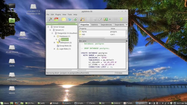Refresh the selected object
The height and width of the screenshot is (105, 187).
[56, 19]
